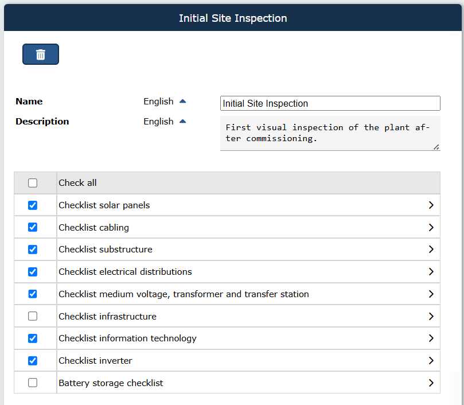Select 'Battery storage checklist' row text

111,383
